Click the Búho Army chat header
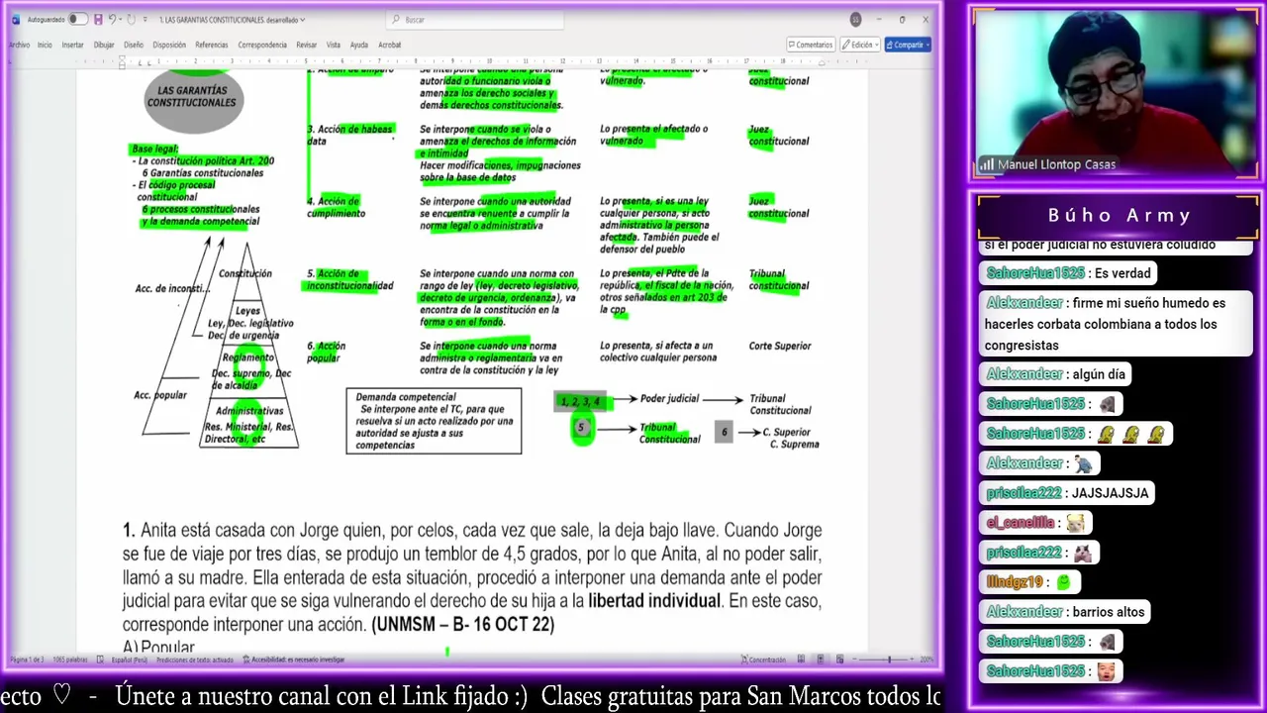Image resolution: width=1267 pixels, height=713 pixels. tap(1119, 216)
